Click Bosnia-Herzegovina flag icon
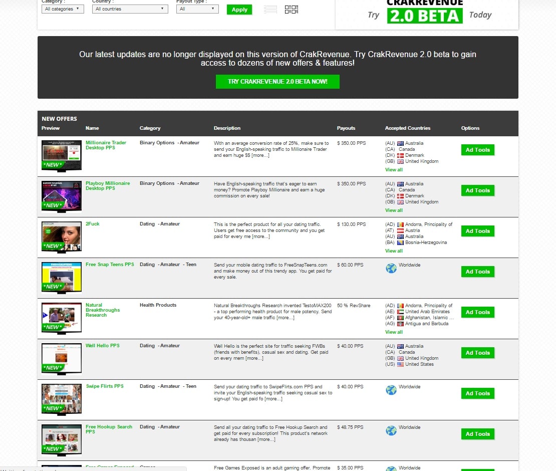Screen dimensions: 556x471 (400, 243)
